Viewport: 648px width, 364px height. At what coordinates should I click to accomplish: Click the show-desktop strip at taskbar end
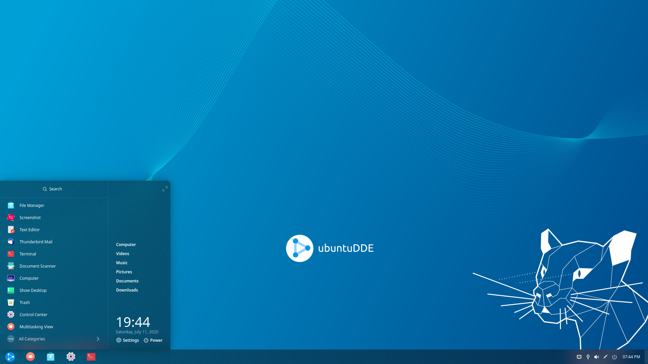(x=646, y=357)
